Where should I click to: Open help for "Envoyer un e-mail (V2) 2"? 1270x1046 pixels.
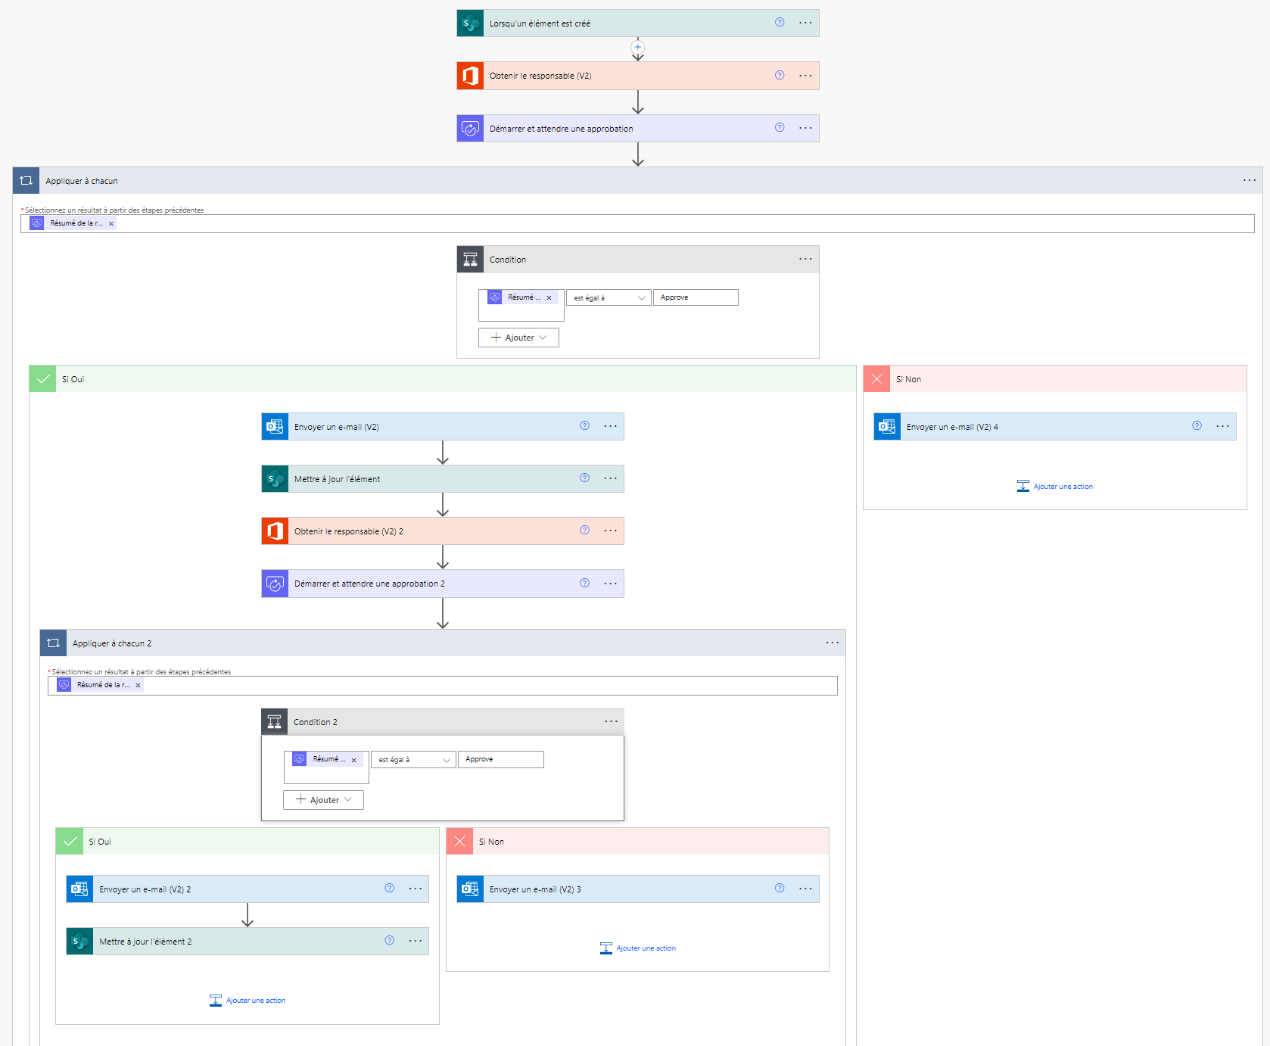[x=389, y=888]
